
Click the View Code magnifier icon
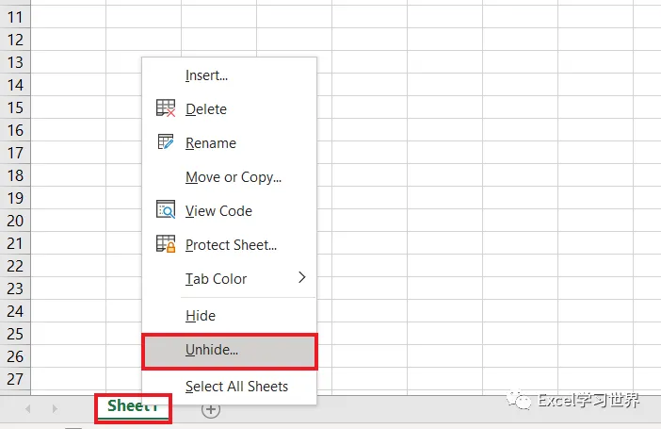click(x=166, y=210)
